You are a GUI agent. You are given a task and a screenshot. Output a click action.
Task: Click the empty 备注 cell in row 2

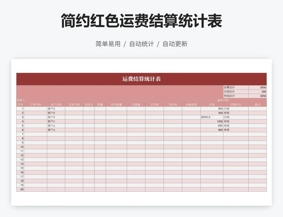click(x=258, y=113)
